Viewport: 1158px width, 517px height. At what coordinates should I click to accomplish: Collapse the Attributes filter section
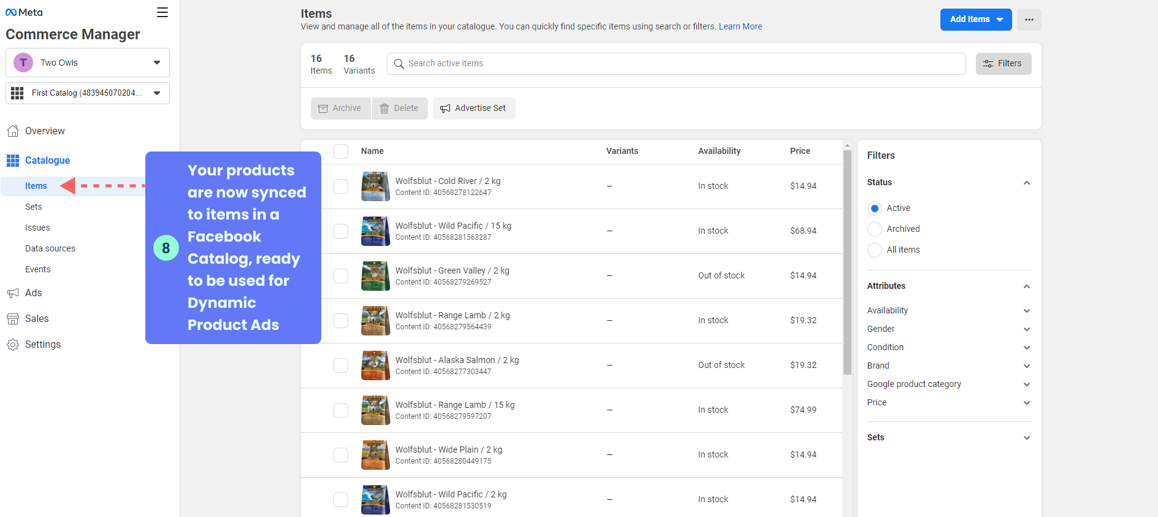click(x=1027, y=286)
